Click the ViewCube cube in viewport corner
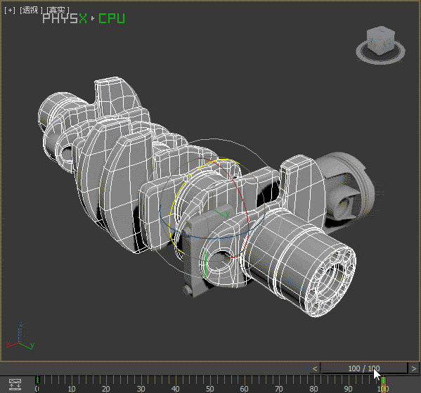Viewport: 421px width, 393px height. [x=380, y=40]
